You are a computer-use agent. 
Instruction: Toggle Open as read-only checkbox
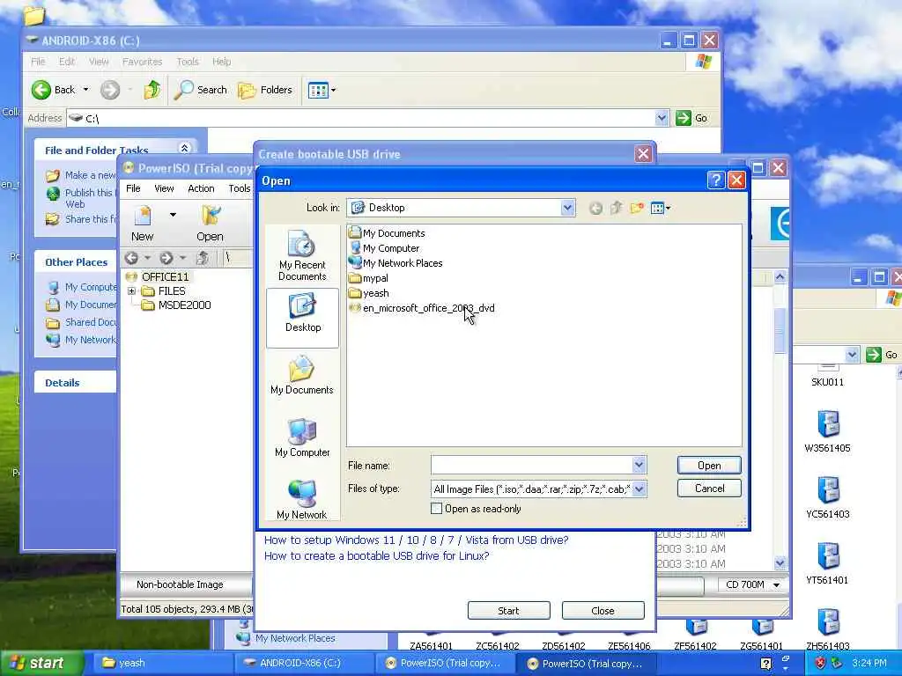coord(437,509)
